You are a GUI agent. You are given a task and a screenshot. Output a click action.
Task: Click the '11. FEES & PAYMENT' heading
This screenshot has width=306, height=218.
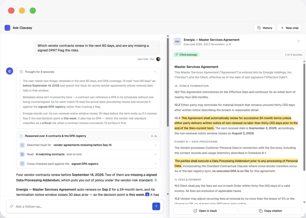tap(188, 179)
